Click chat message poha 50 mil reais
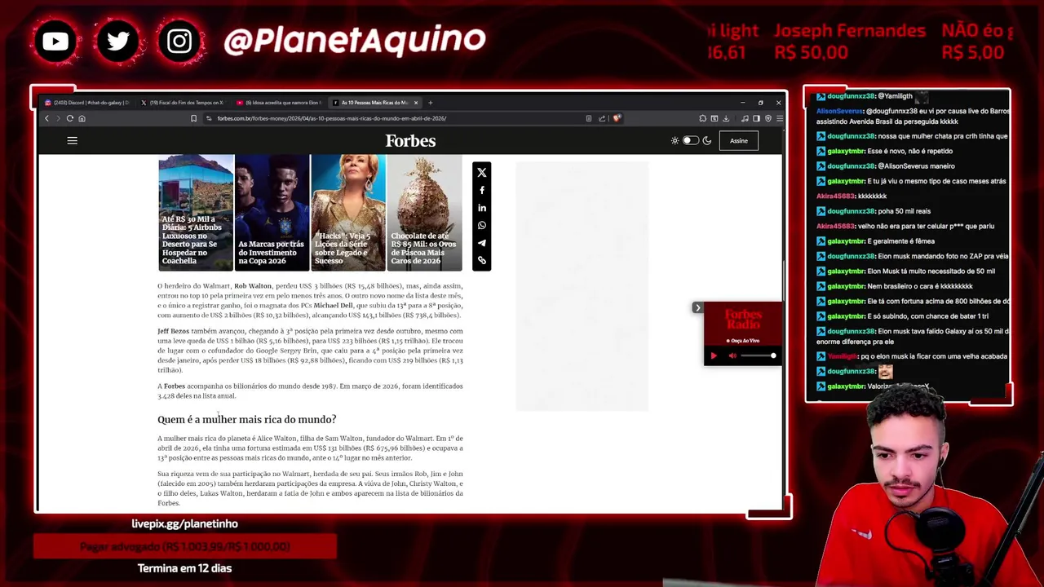Viewport: 1044px width, 587px height. tap(905, 211)
